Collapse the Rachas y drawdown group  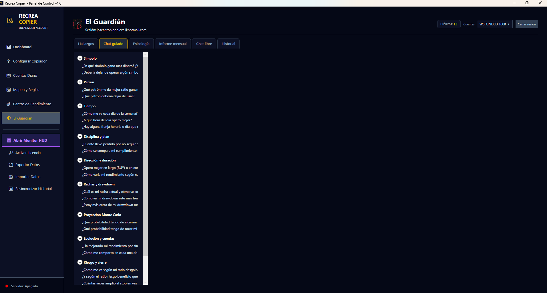80,184
